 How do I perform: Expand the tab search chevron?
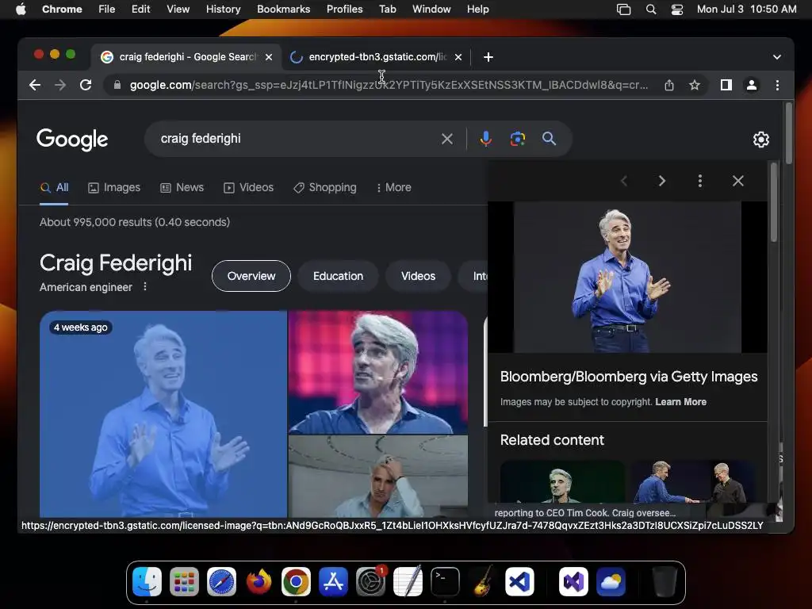pyautogui.click(x=776, y=57)
